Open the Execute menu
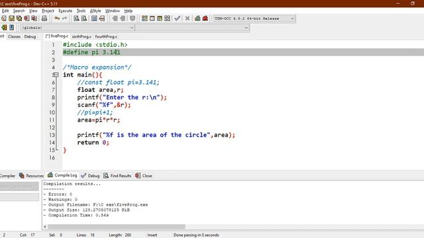 coord(66,11)
